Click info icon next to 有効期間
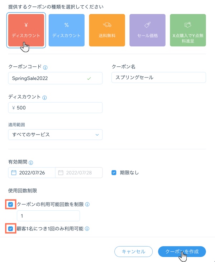The height and width of the screenshot is (262, 215). [x=31, y=162]
